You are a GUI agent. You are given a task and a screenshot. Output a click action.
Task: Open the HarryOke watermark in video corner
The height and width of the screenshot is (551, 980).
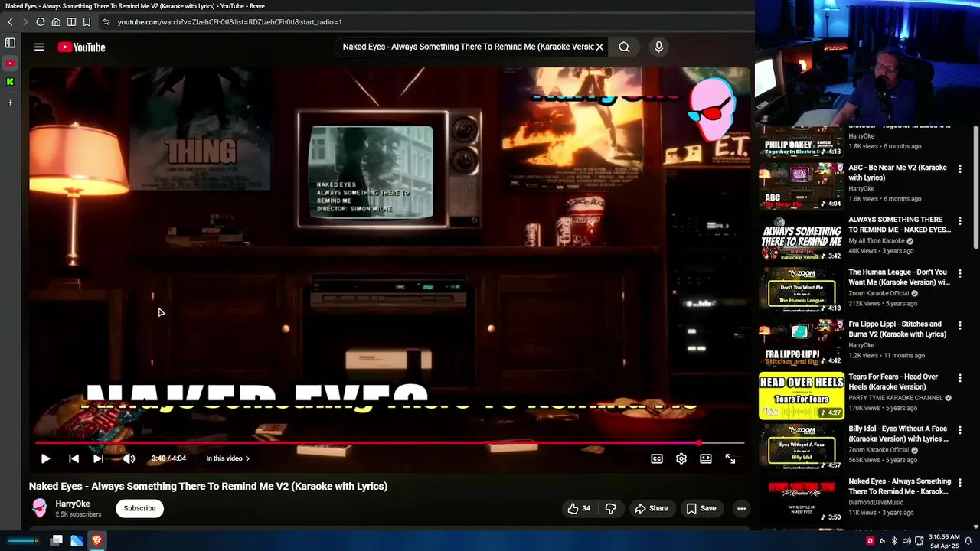(712, 109)
